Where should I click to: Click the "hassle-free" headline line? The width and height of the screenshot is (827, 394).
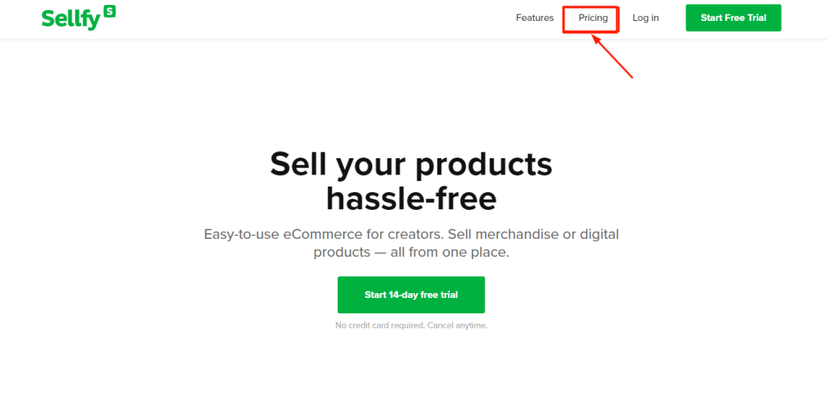pyautogui.click(x=411, y=199)
